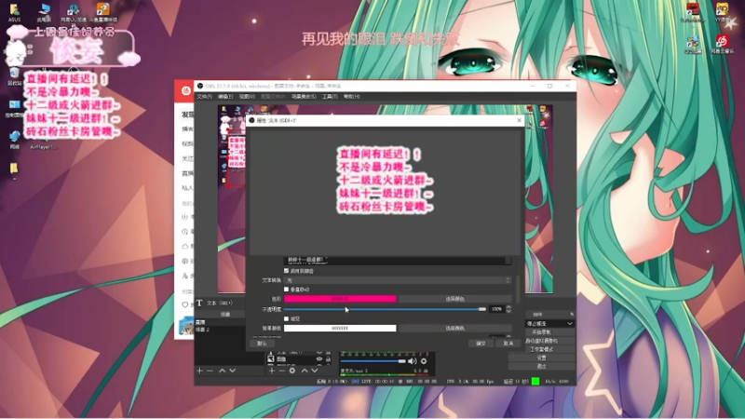Open audio mixer gear settings icon

[424, 361]
